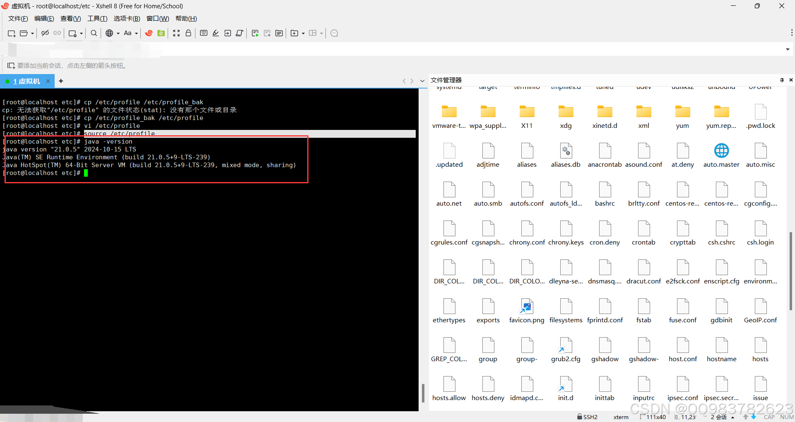Toggle CAP indicator in status bar
Screen dimensions: 795x422
pos(769,417)
